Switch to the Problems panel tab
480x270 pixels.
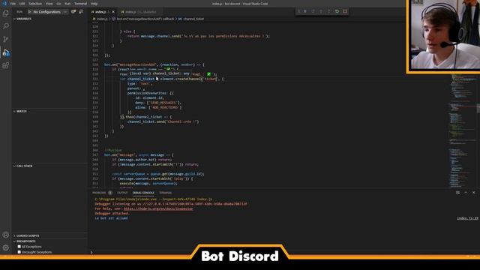(99, 193)
